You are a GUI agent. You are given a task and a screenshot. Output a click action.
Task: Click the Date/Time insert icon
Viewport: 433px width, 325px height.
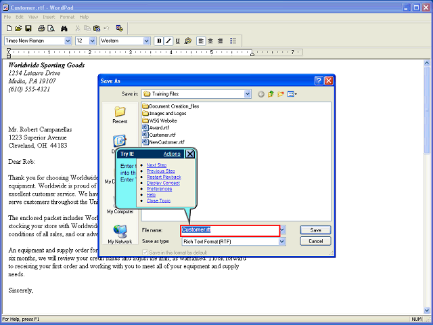coord(119,28)
